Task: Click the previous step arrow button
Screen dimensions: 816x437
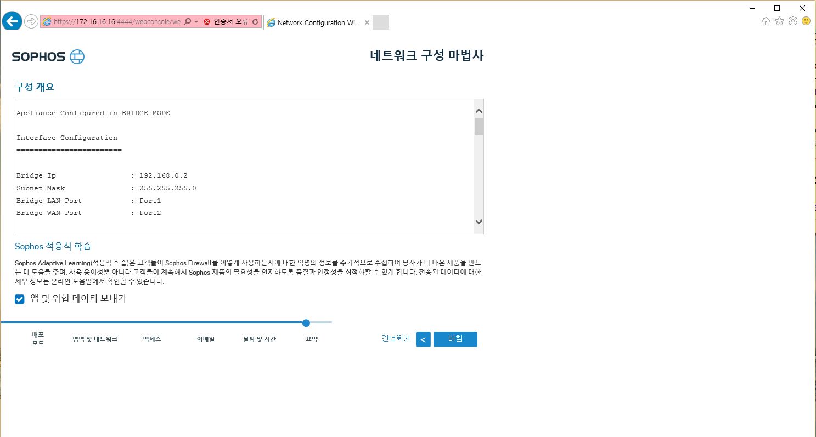Action: coord(423,339)
